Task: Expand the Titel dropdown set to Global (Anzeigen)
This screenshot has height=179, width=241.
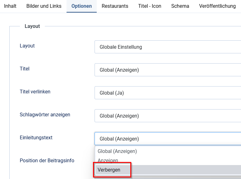Action: pyautogui.click(x=168, y=70)
